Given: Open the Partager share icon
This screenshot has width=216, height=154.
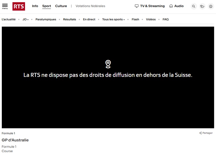Looking at the screenshot, I should pos(201,133).
